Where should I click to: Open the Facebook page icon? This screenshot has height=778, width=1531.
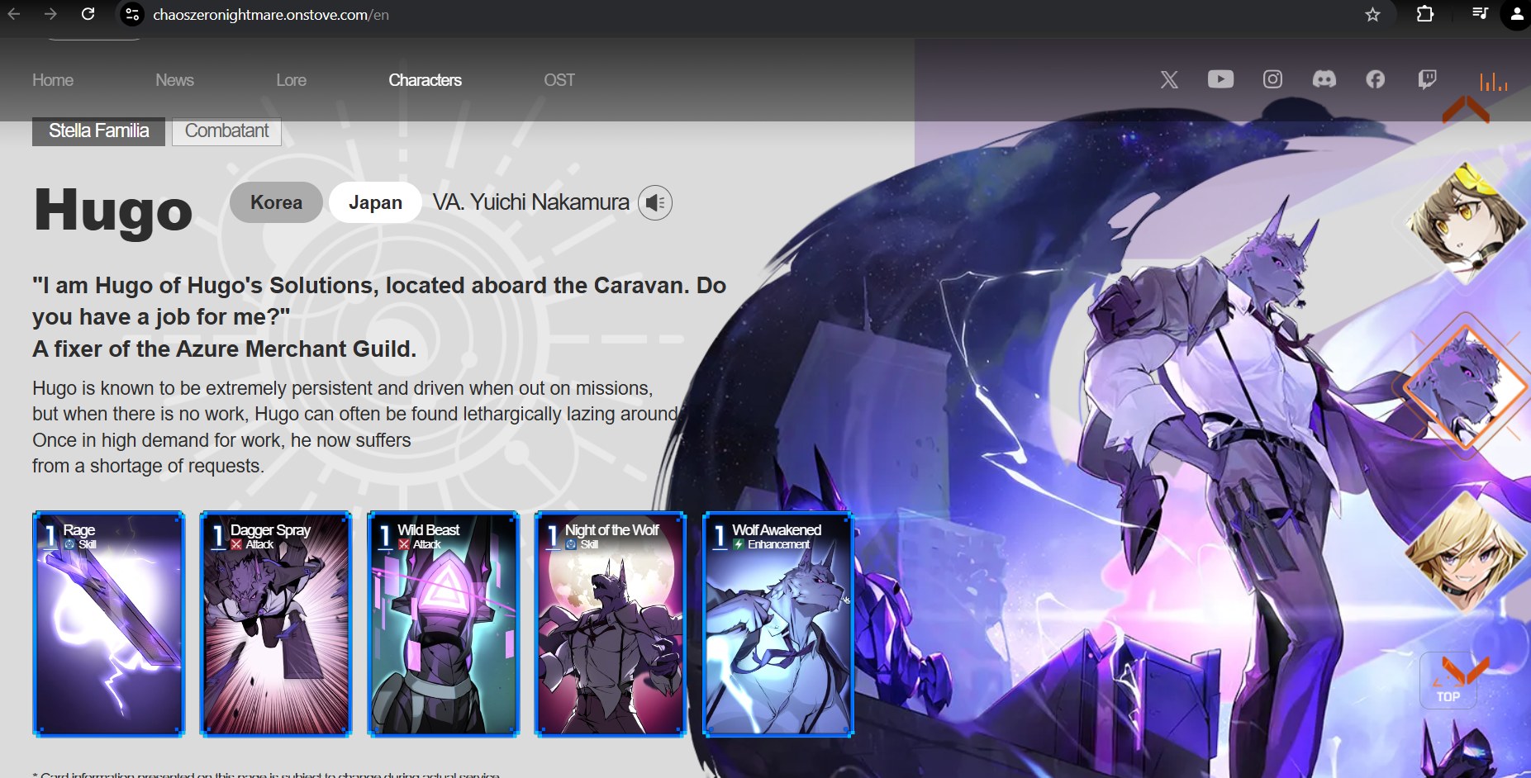pyautogui.click(x=1375, y=79)
